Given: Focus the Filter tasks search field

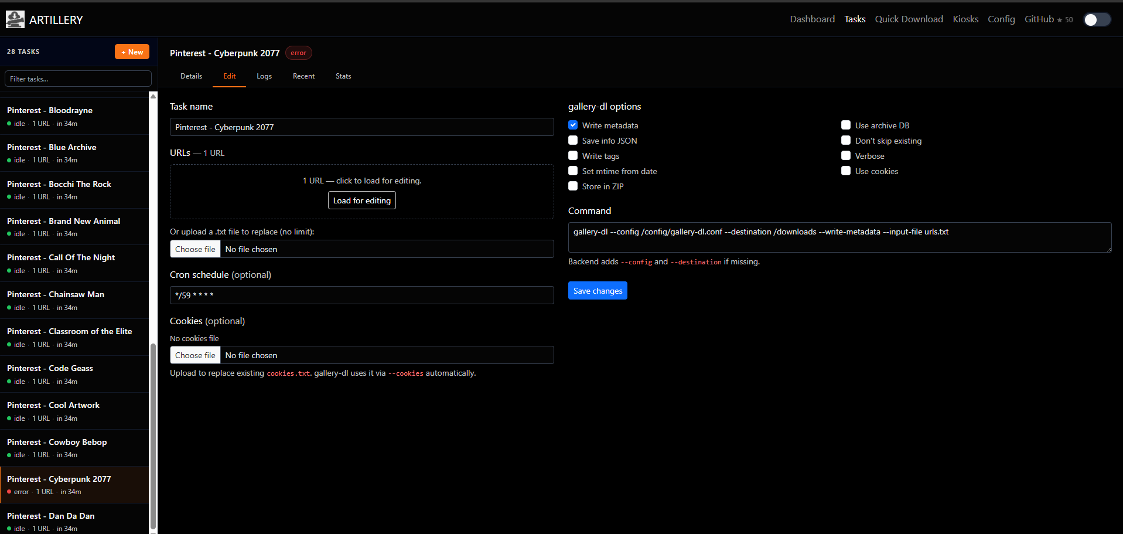Looking at the screenshot, I should 78,79.
